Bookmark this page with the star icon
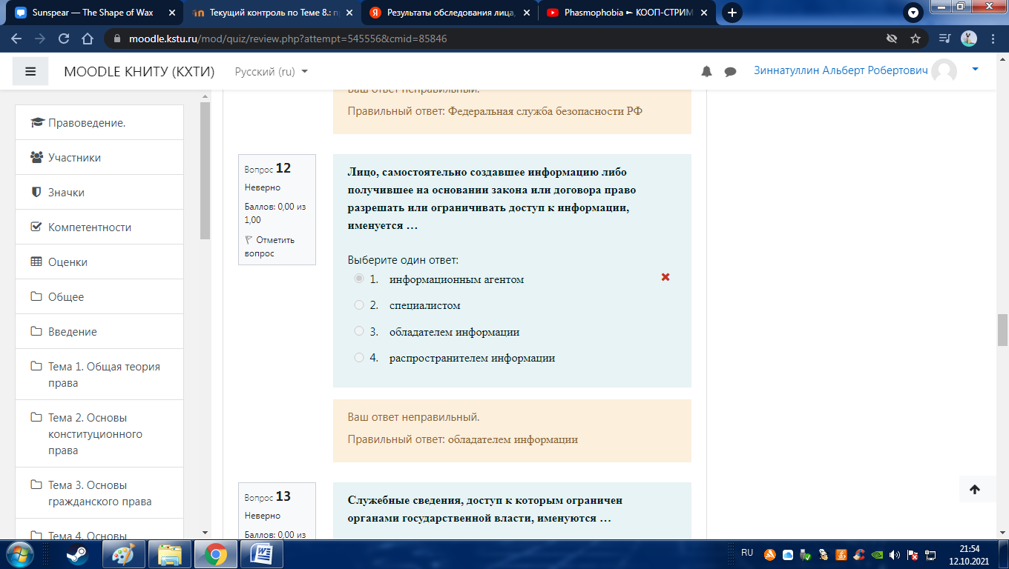Screen dimensions: 1009x569 point(916,39)
